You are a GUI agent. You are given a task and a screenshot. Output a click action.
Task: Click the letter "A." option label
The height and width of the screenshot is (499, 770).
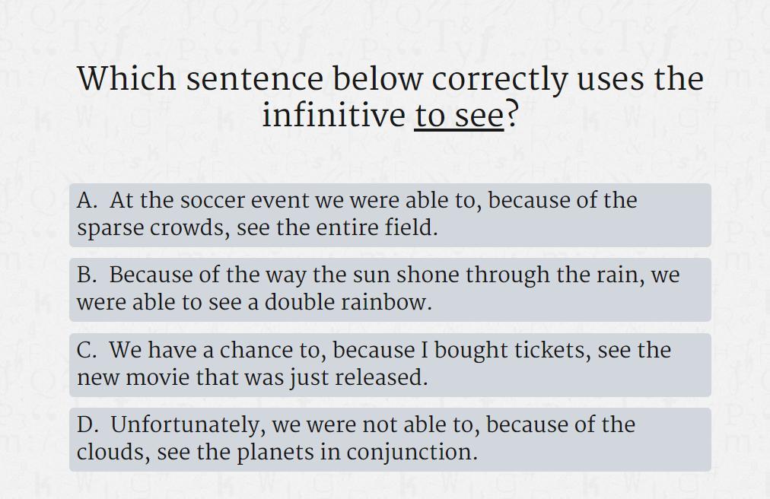87,201
